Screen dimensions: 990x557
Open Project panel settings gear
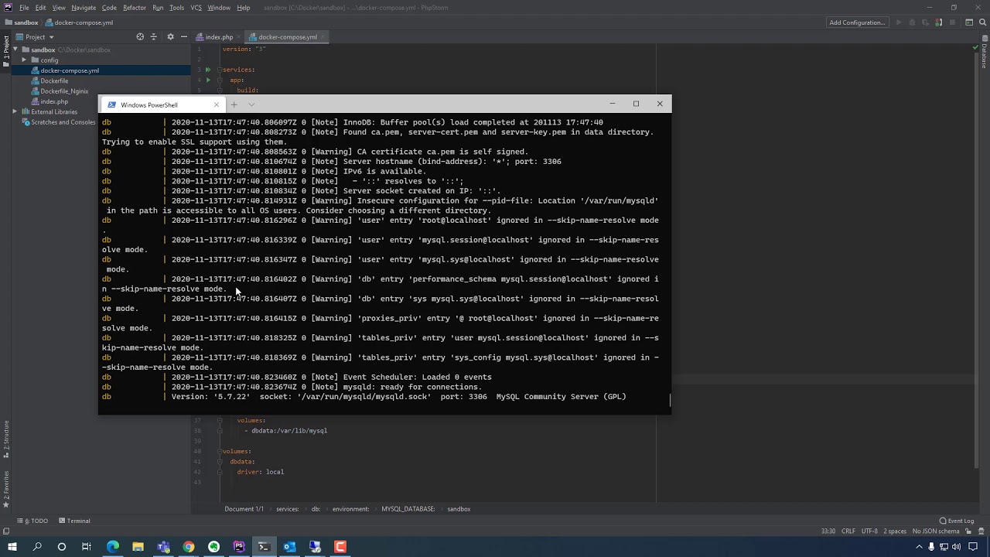pos(170,36)
